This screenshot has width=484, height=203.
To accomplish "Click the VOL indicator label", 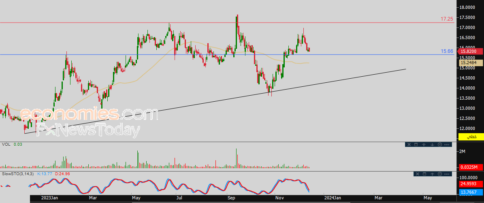I will pyautogui.click(x=6, y=144).
